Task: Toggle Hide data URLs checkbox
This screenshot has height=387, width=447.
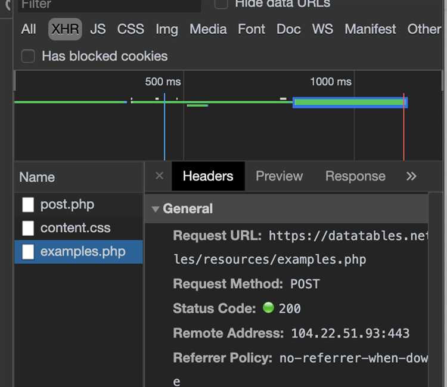Action: (x=221, y=4)
